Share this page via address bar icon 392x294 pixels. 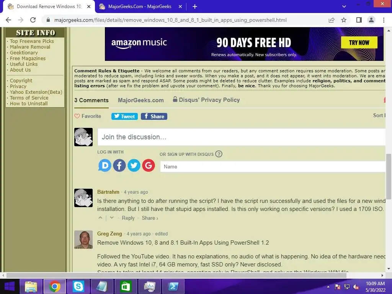pos(332,20)
